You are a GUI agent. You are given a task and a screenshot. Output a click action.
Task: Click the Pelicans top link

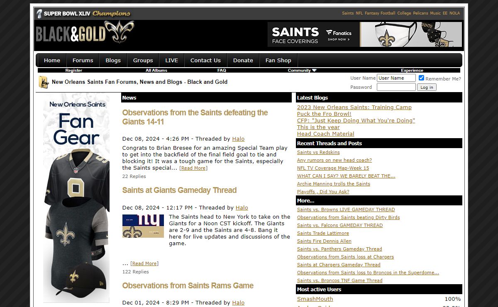[x=420, y=13]
